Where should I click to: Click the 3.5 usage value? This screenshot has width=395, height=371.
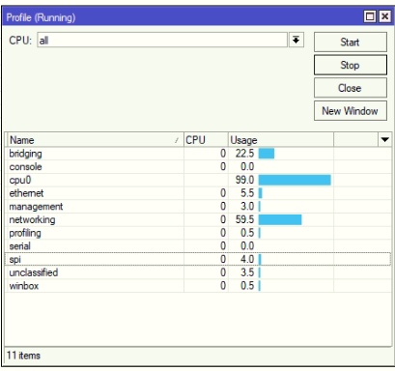coord(247,272)
